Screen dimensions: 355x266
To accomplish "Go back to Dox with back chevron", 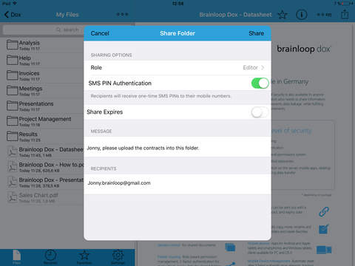I will [13, 15].
